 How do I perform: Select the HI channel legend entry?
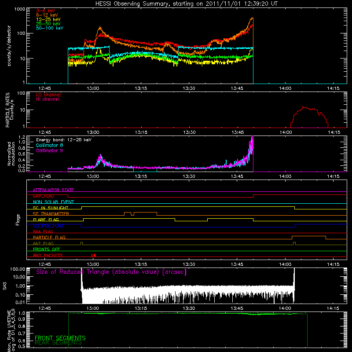[x=48, y=99]
